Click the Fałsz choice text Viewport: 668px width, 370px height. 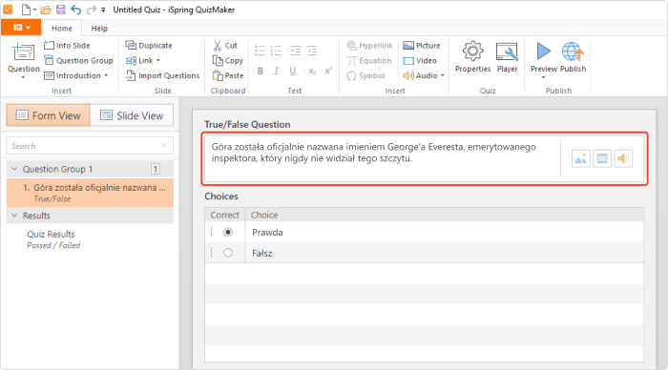coord(262,254)
